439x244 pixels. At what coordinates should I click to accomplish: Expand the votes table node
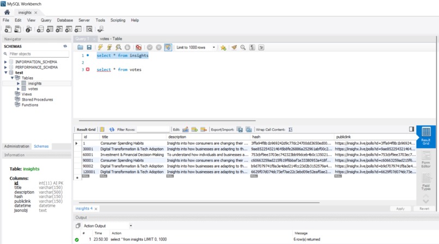18,89
